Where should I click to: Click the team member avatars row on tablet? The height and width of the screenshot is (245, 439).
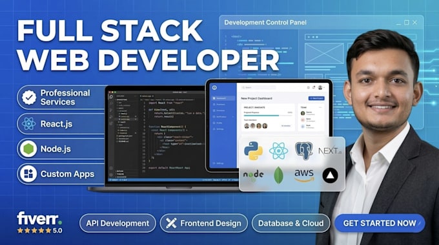(256, 126)
